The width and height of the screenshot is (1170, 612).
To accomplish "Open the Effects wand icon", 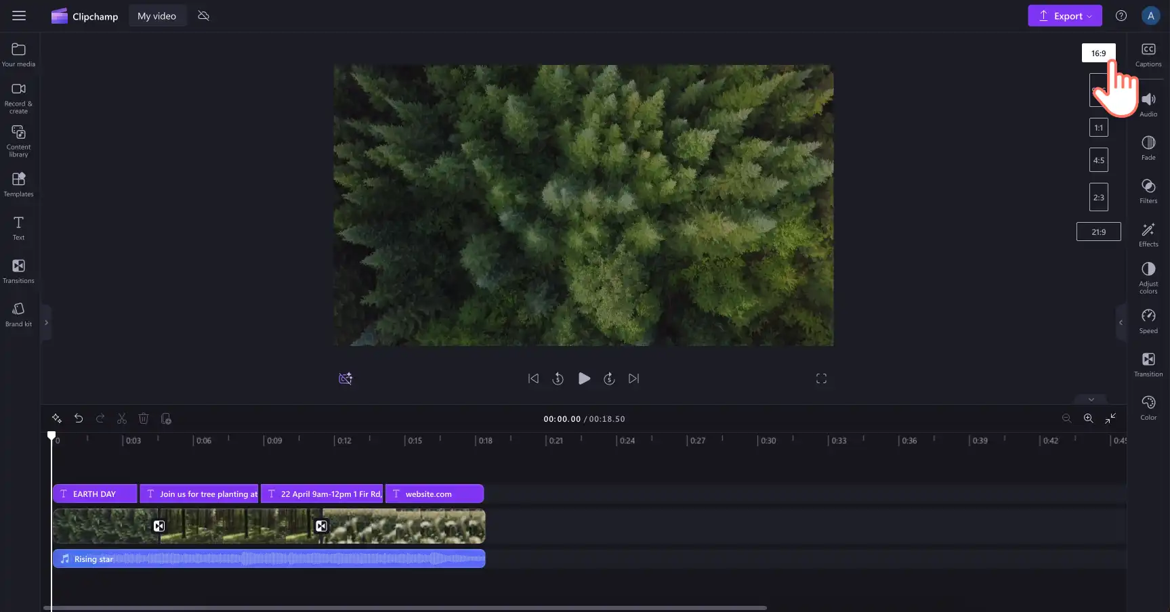I will pos(1148,234).
